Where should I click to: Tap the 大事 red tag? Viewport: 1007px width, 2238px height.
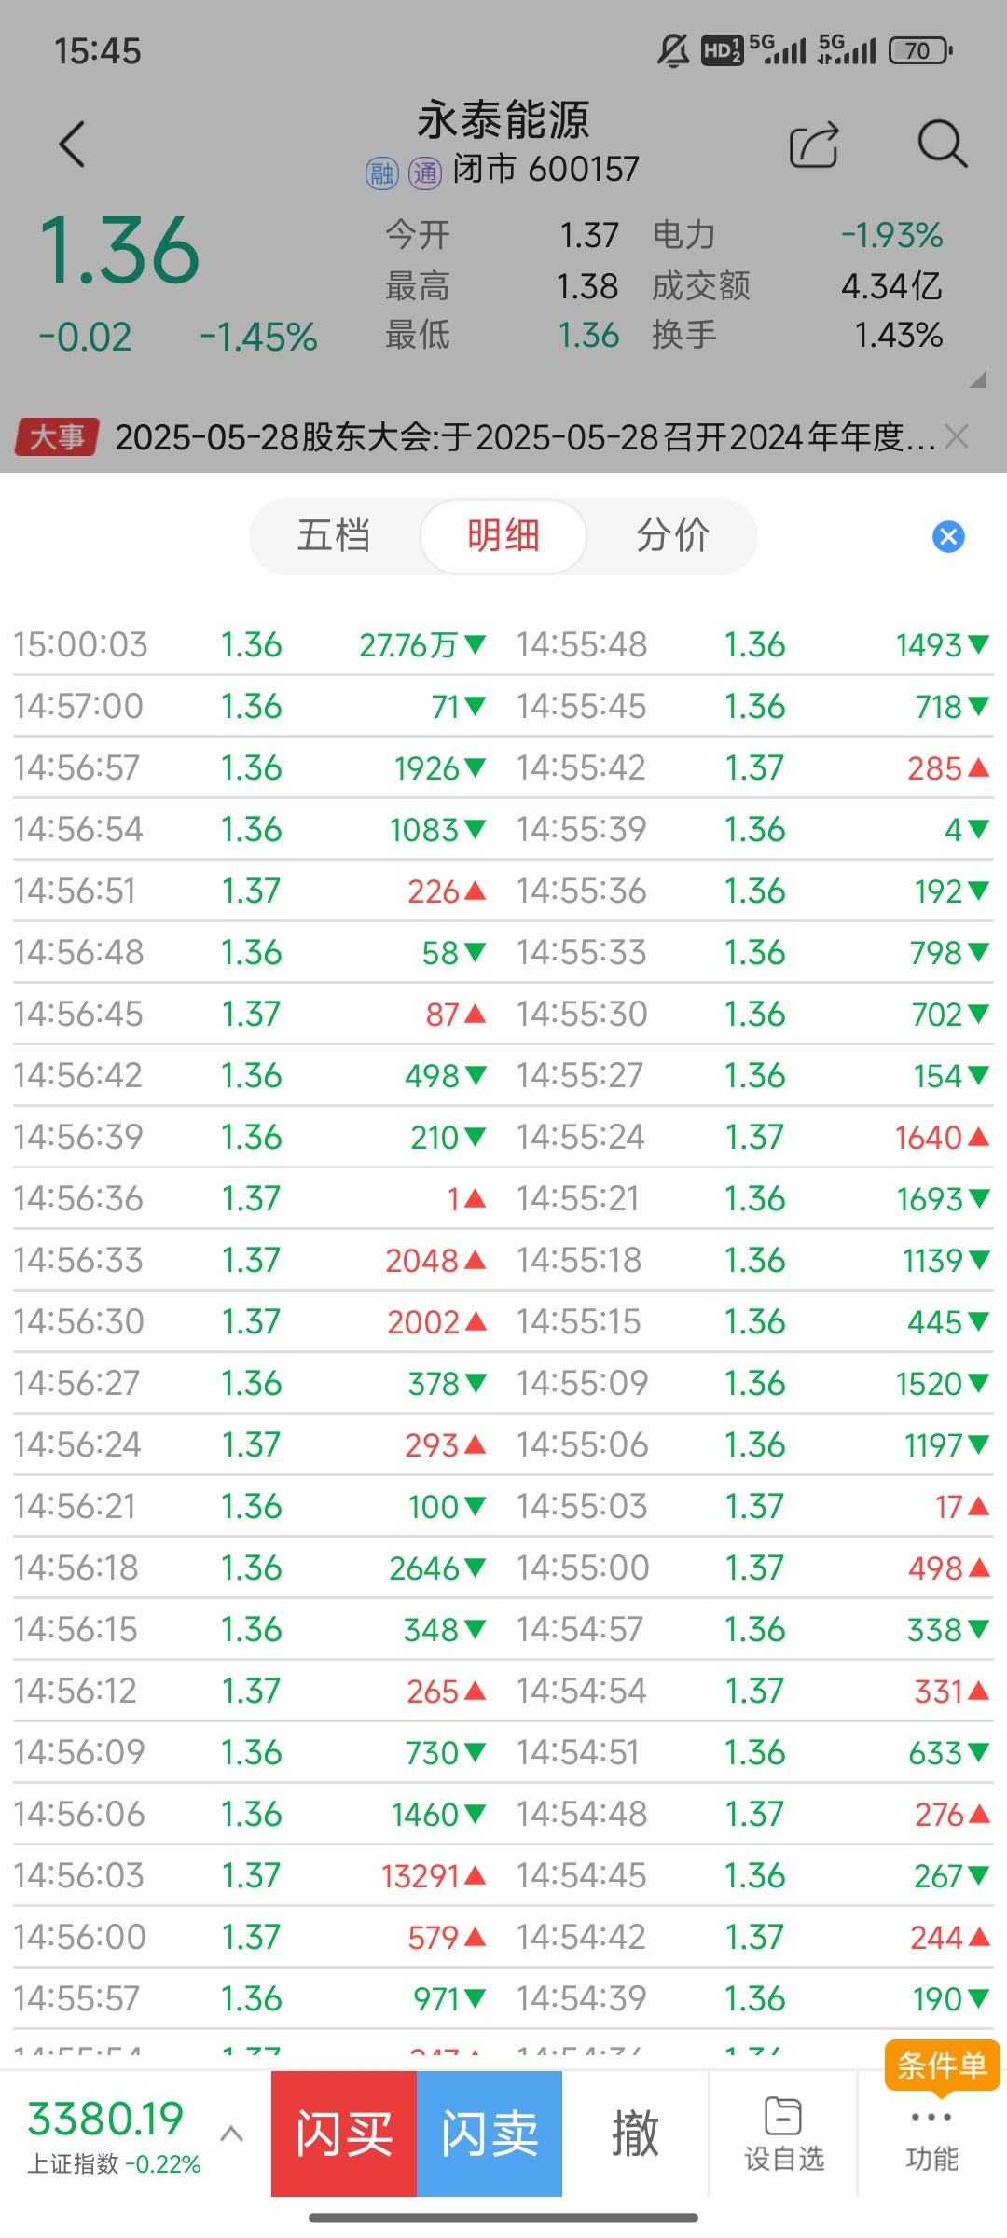tap(57, 436)
